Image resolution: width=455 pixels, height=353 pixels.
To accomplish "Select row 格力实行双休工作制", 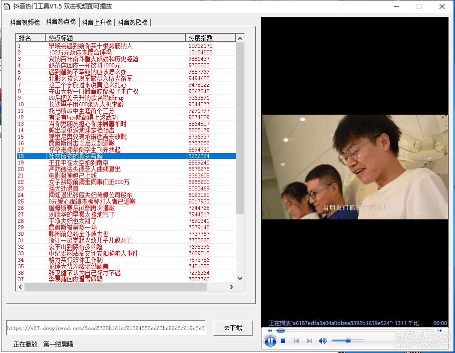I will (x=126, y=260).
